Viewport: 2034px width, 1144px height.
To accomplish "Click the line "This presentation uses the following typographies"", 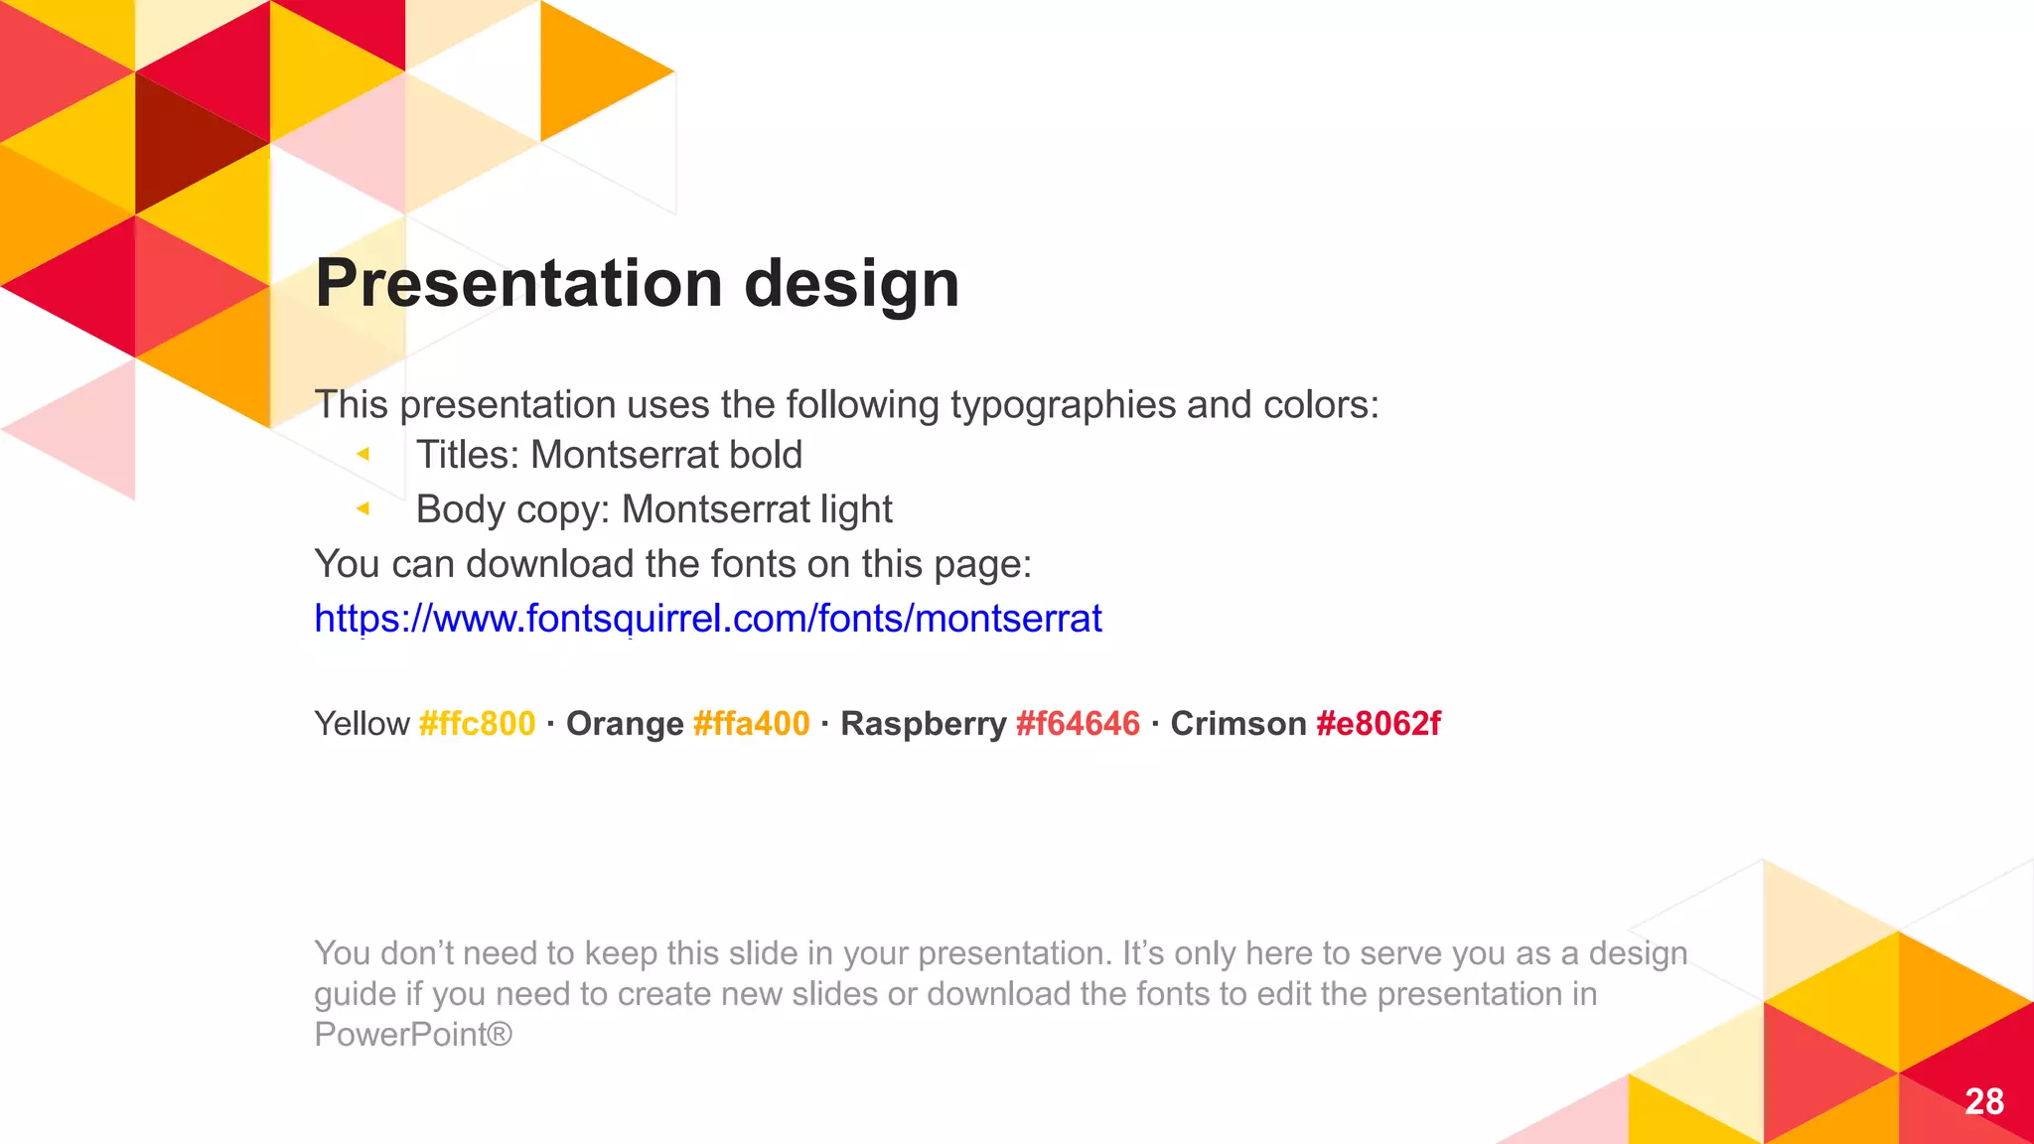I will [x=846, y=405].
